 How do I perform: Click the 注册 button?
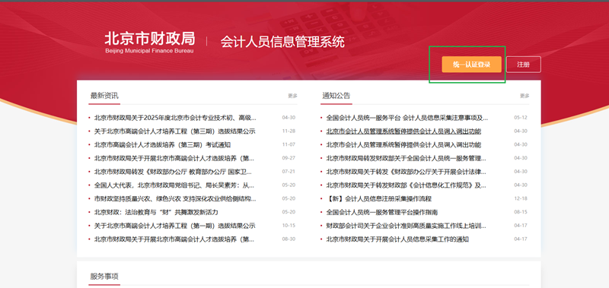point(523,65)
